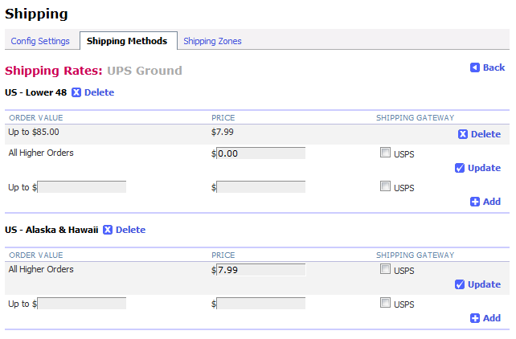The height and width of the screenshot is (339, 516).
Task: Select the Shipping Methods tab
Action: tap(127, 41)
